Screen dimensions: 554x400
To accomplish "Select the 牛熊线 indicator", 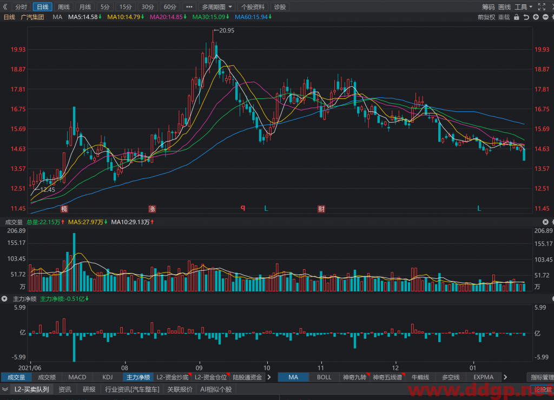I will [x=420, y=377].
